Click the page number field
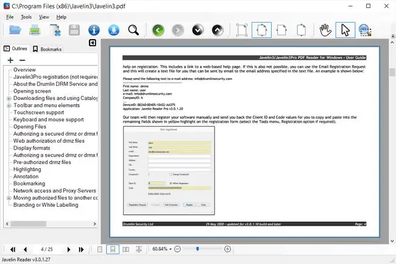 pyautogui.click(x=47, y=249)
